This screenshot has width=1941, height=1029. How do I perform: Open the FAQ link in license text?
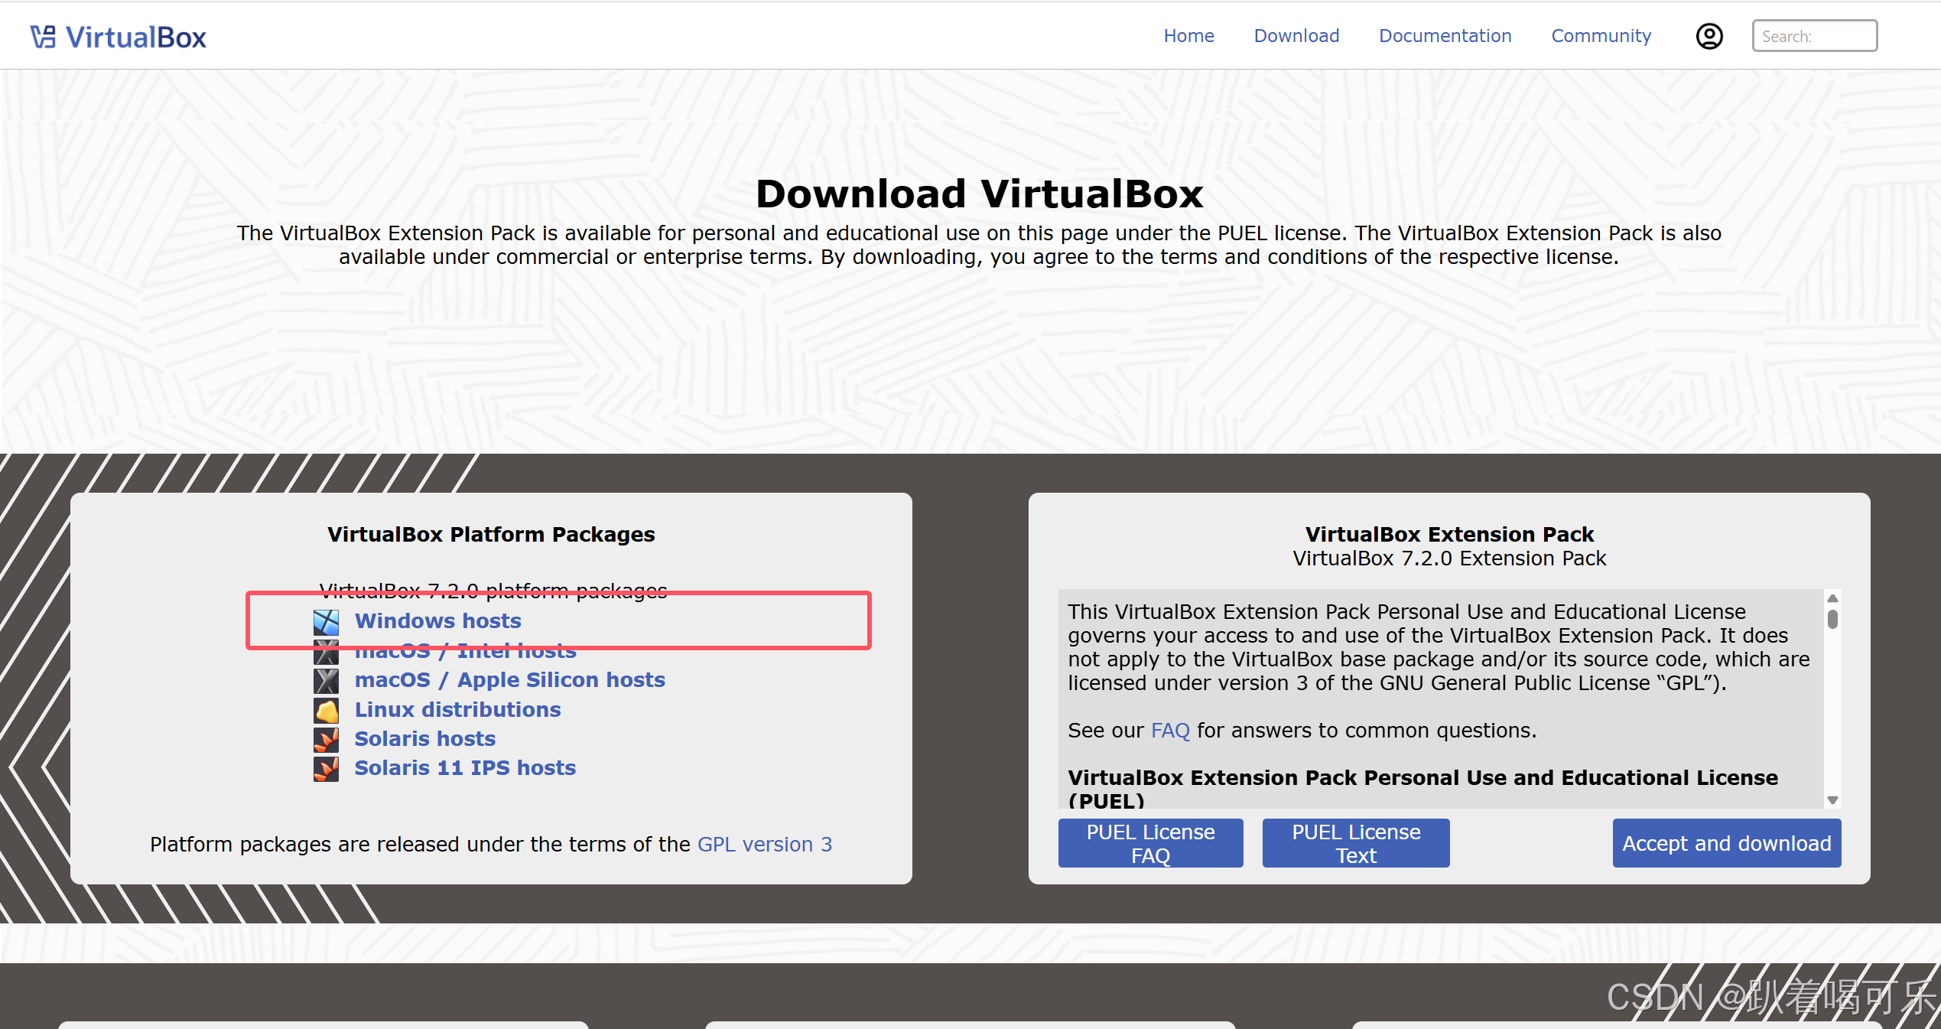(x=1170, y=731)
